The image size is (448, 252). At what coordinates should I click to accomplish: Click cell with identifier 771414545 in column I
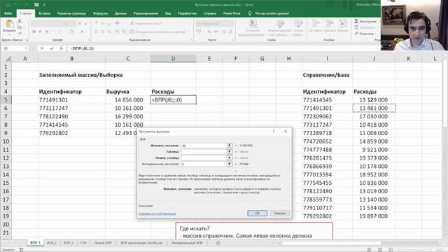tap(327, 99)
